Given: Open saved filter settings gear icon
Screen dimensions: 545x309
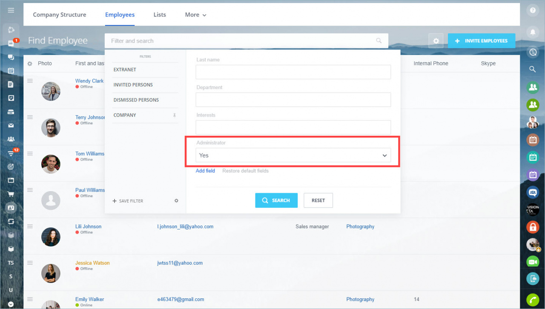Looking at the screenshot, I should [x=176, y=200].
